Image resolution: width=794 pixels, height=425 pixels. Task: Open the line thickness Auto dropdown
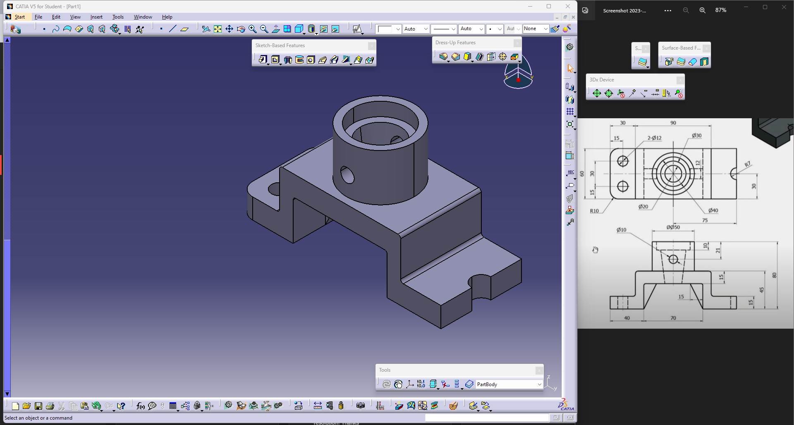coord(481,29)
